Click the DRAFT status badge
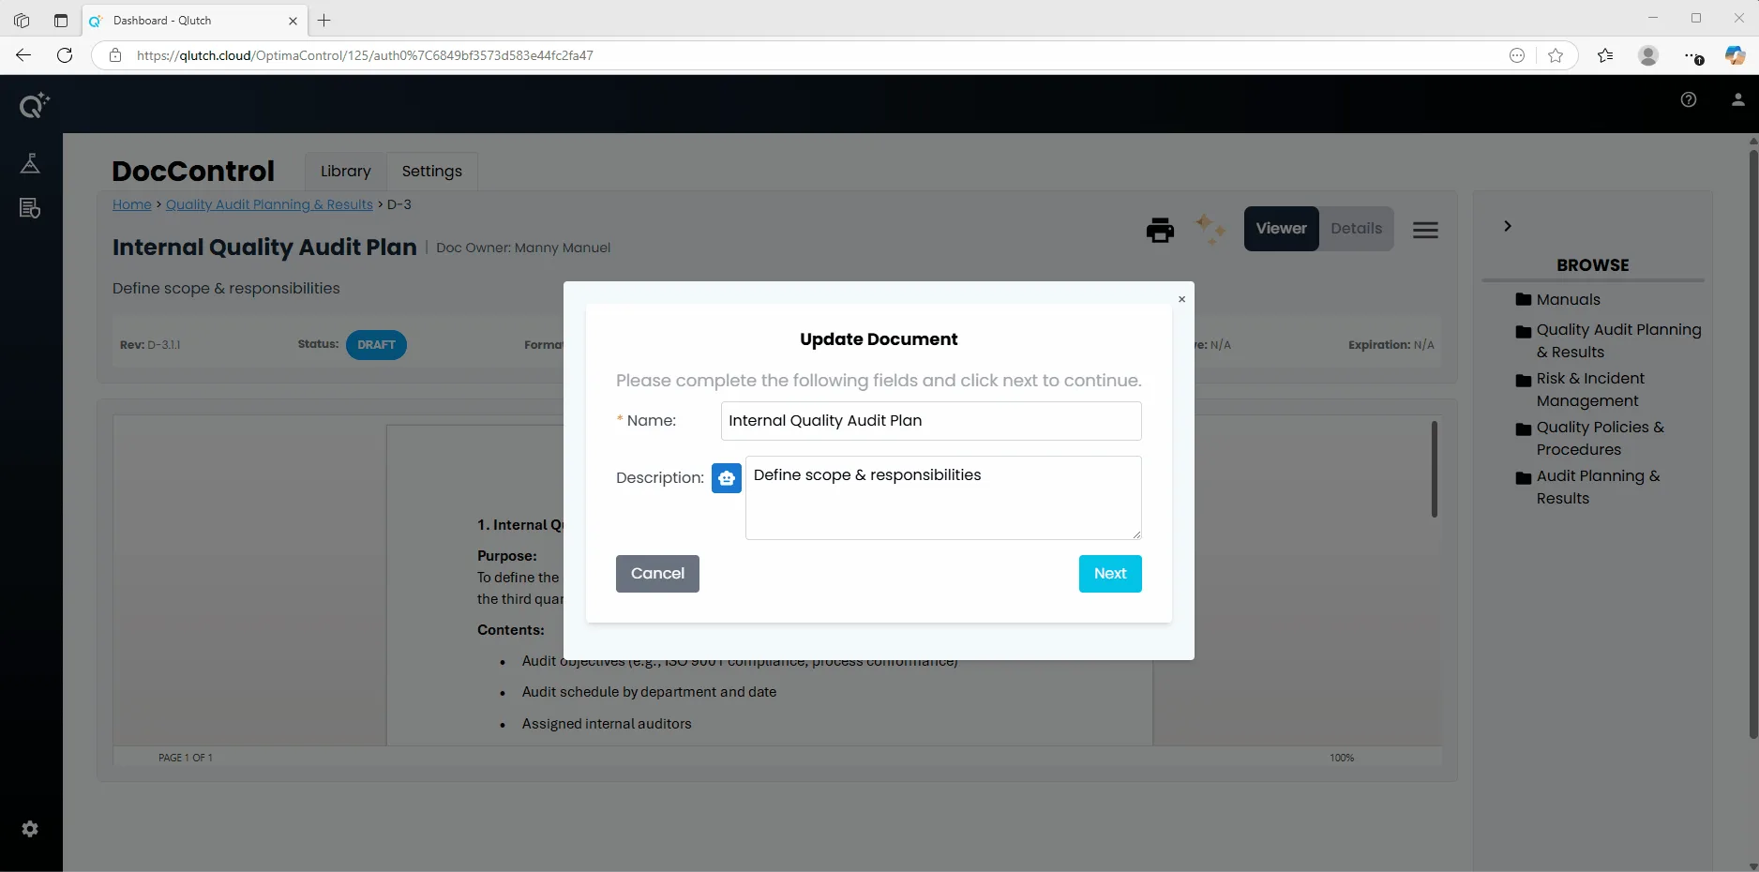The image size is (1759, 872). coord(376,345)
